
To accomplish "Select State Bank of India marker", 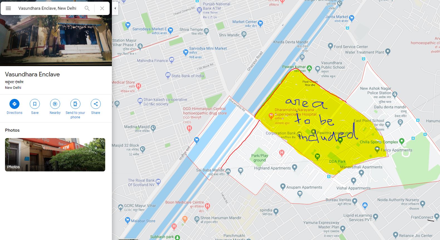I will pos(168,75).
